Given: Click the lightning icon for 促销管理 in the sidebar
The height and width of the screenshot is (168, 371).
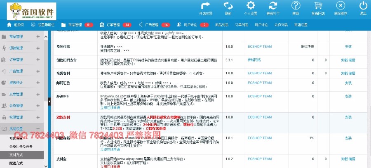Looking at the screenshot, I should click(4, 48).
